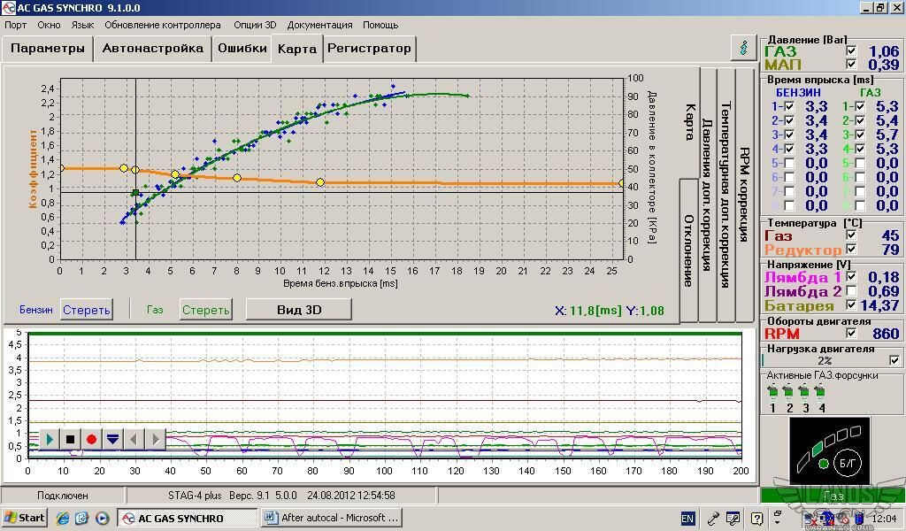Viewport: 906px width, 531px height.
Task: Uncheck the RPM display checkbox
Action: pyautogui.click(x=851, y=334)
